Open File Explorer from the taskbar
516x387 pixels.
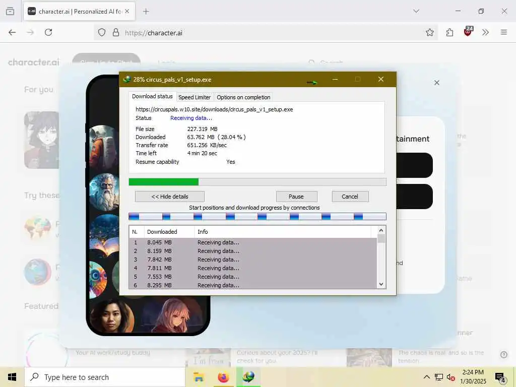pos(199,377)
